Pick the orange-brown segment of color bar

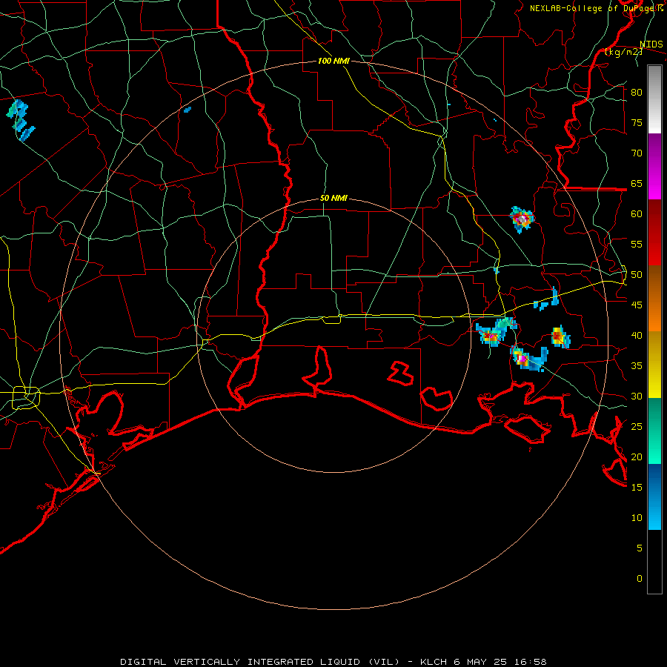pyautogui.click(x=654, y=299)
